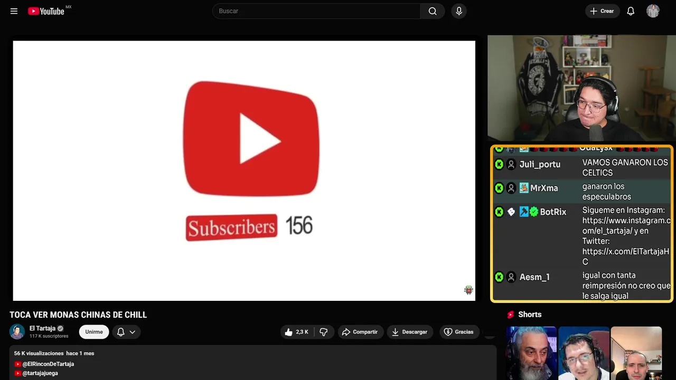Open the hamburger guide menu

14,11
